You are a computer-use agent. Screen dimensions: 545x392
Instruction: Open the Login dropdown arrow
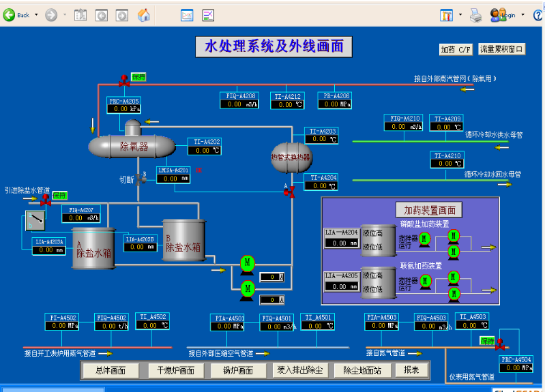click(523, 15)
